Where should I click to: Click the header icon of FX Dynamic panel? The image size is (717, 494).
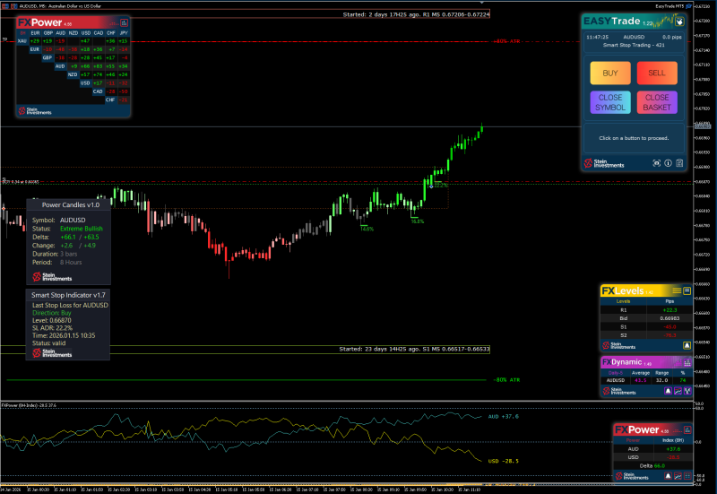tap(687, 362)
